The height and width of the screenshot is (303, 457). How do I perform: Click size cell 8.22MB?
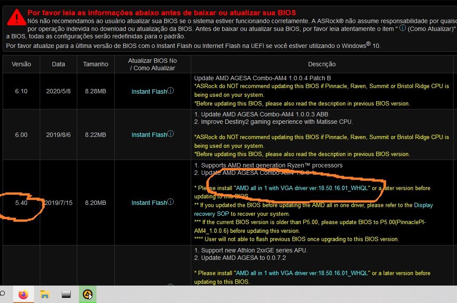point(96,135)
